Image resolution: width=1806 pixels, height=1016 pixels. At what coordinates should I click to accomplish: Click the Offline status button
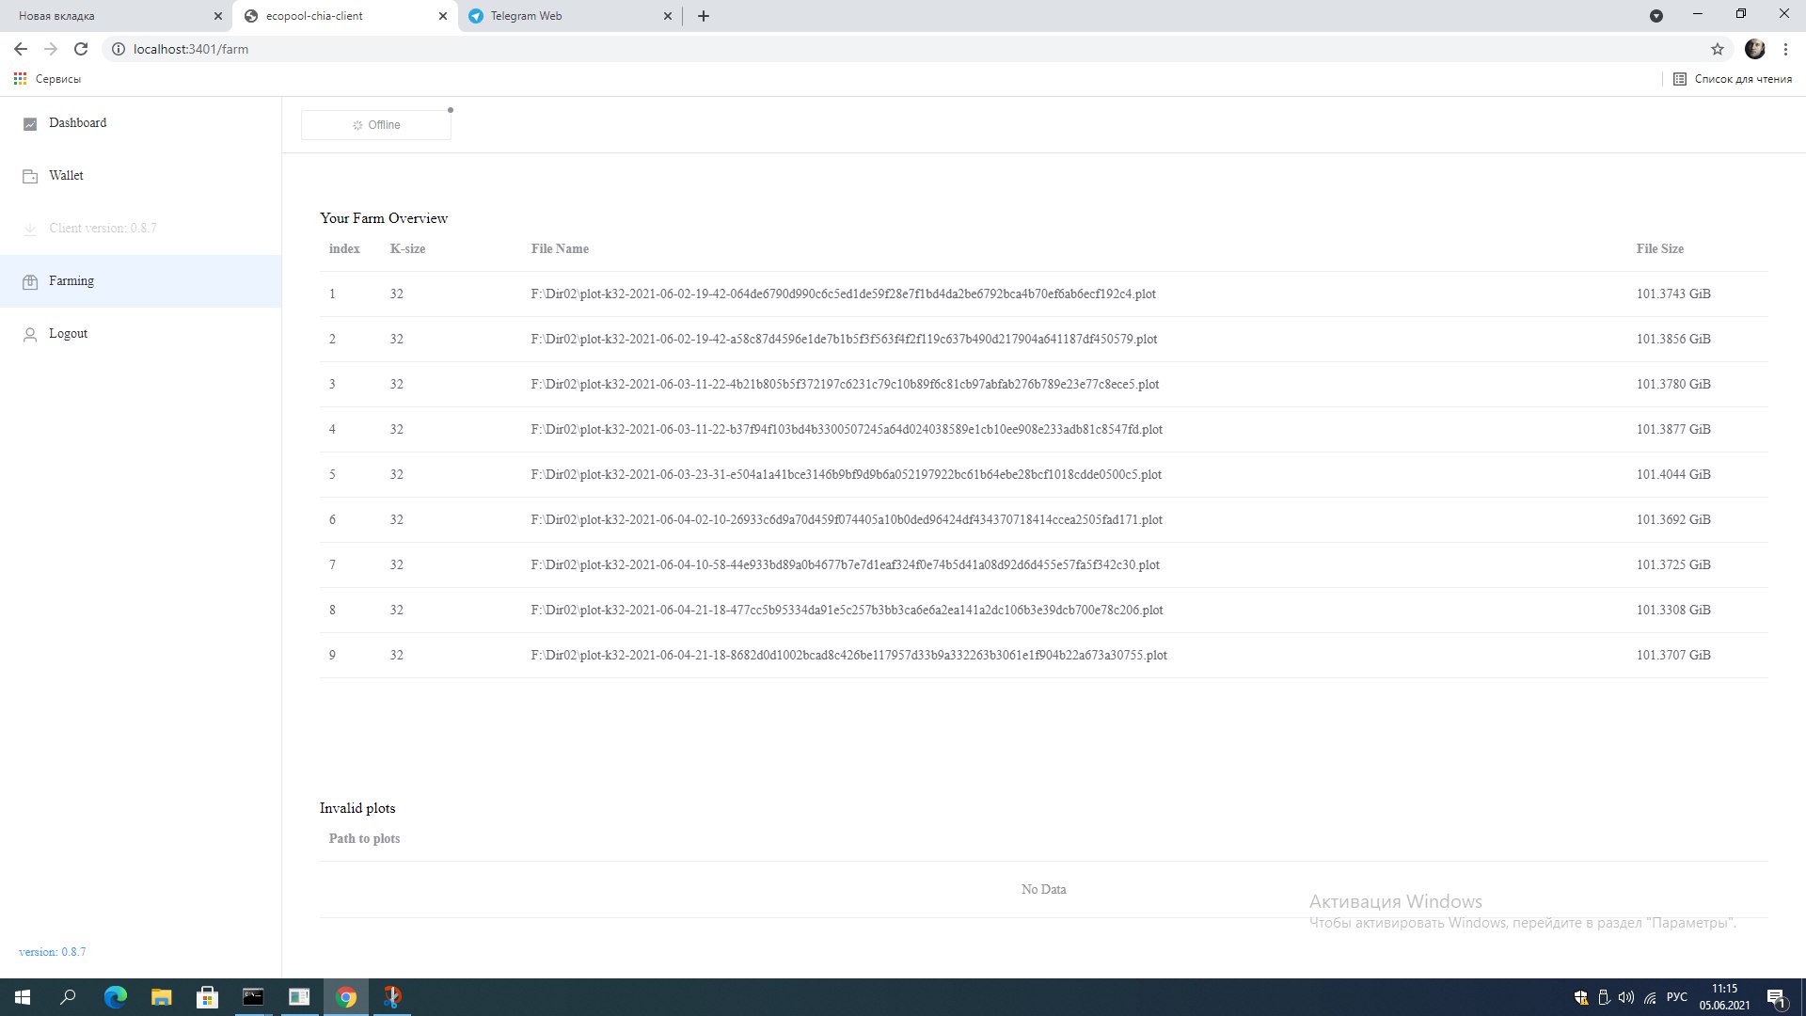[x=376, y=125]
